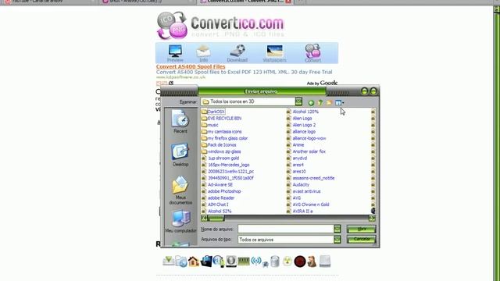Screen dimensions: 500x281
Task: Click the green RAM memory sample icon
Action: pos(244,261)
